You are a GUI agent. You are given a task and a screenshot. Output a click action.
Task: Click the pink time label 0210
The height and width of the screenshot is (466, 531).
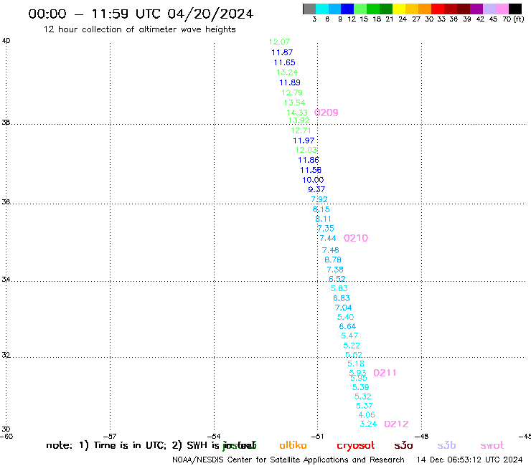[356, 238]
